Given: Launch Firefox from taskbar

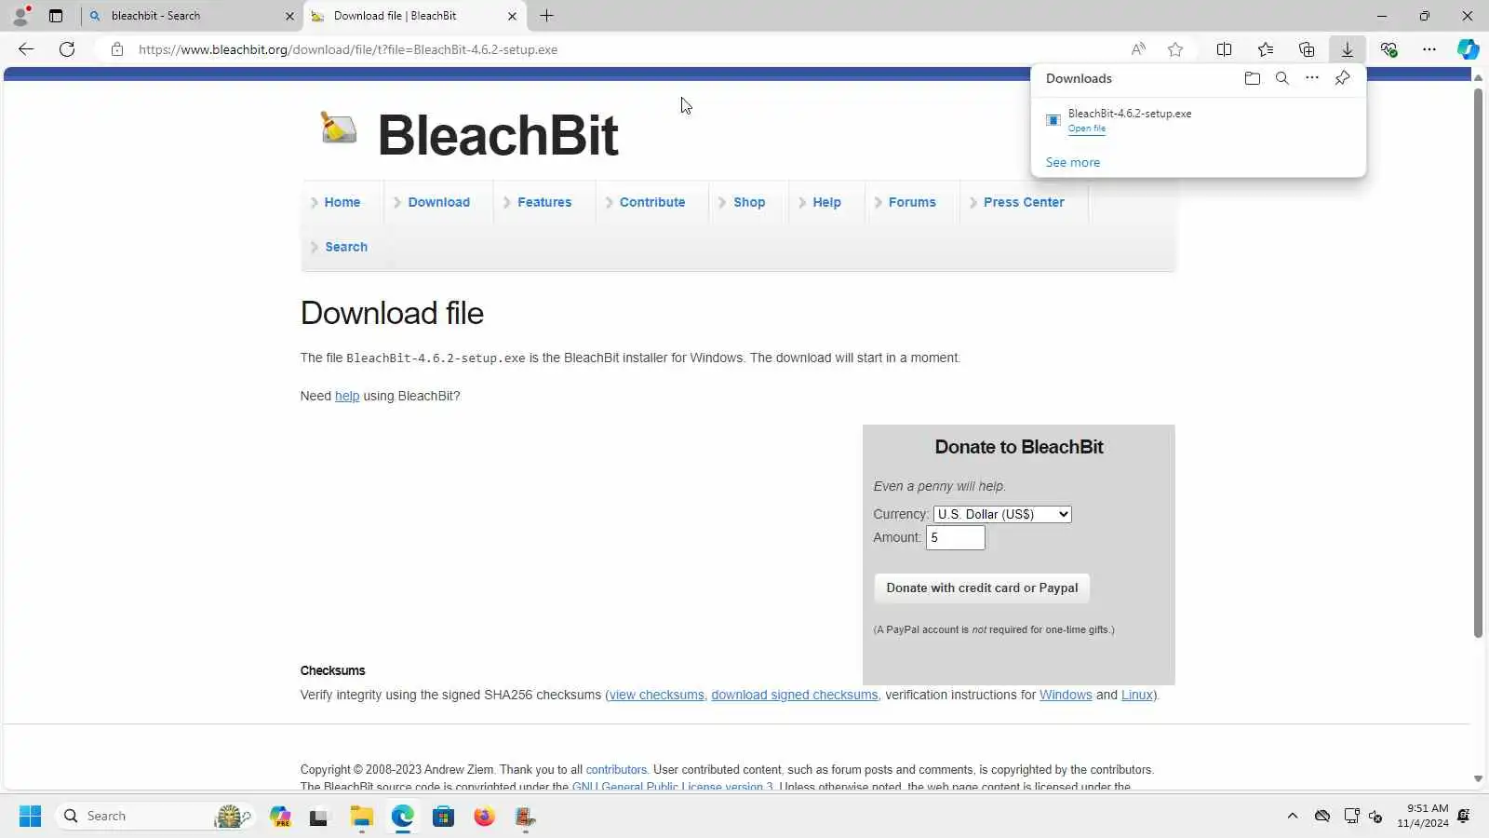Looking at the screenshot, I should click(484, 817).
